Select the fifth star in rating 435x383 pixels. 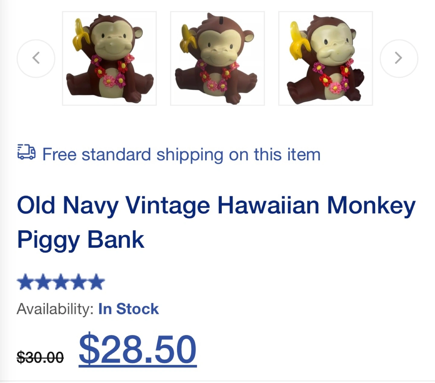(x=96, y=282)
